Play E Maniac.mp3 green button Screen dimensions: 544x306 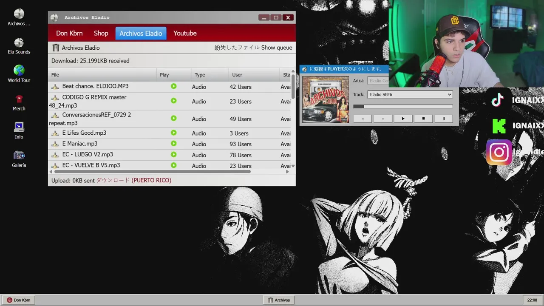click(x=173, y=144)
